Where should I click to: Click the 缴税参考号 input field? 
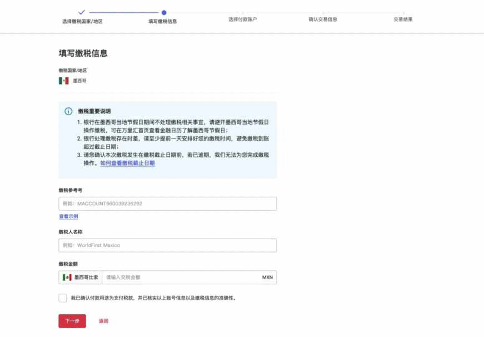pos(167,203)
